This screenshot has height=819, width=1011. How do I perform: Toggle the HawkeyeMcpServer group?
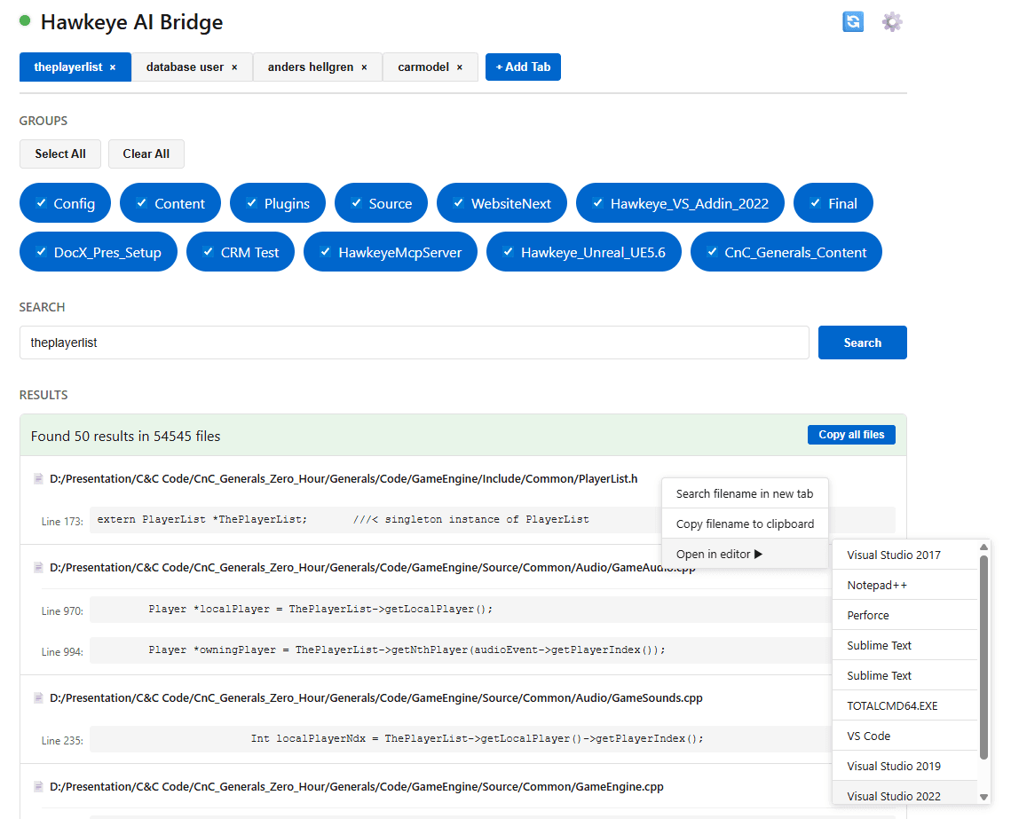tap(326, 252)
